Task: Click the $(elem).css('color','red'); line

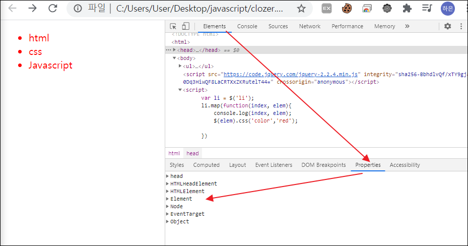Action: coord(256,120)
